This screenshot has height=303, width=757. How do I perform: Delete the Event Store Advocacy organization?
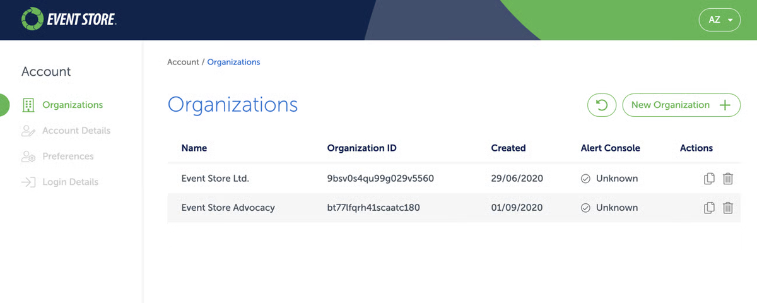(727, 207)
